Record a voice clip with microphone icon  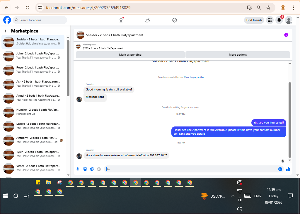pyautogui.click(x=78, y=169)
